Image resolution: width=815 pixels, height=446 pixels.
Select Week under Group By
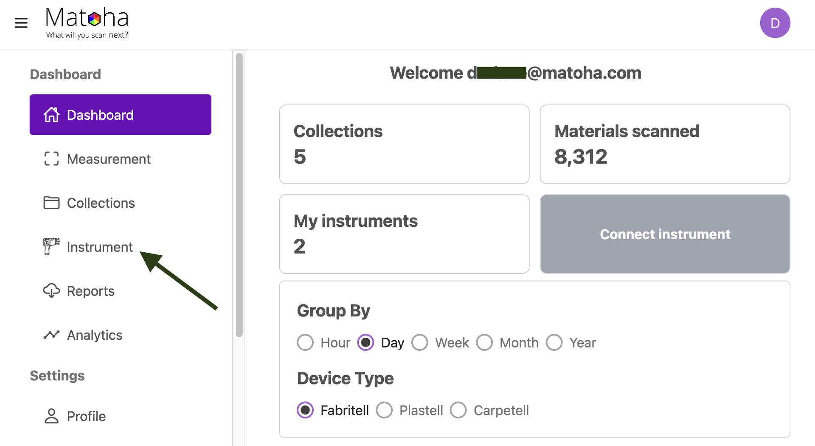(x=420, y=342)
